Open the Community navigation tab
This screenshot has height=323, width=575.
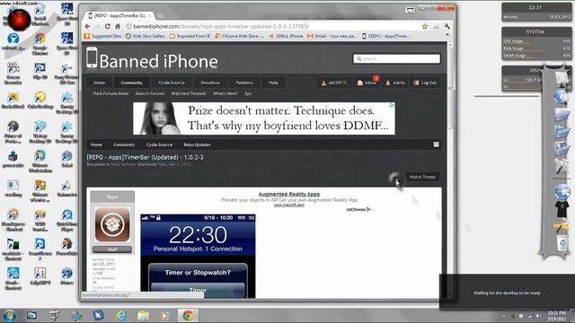[132, 83]
